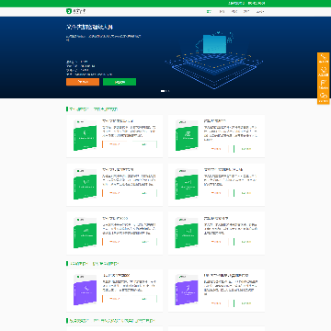Click the green software box of the first product

tap(85, 135)
